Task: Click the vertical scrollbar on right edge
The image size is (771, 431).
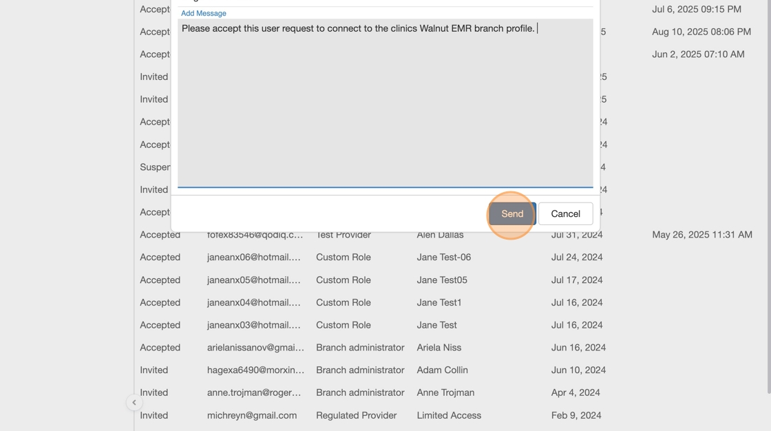Action: [768, 207]
